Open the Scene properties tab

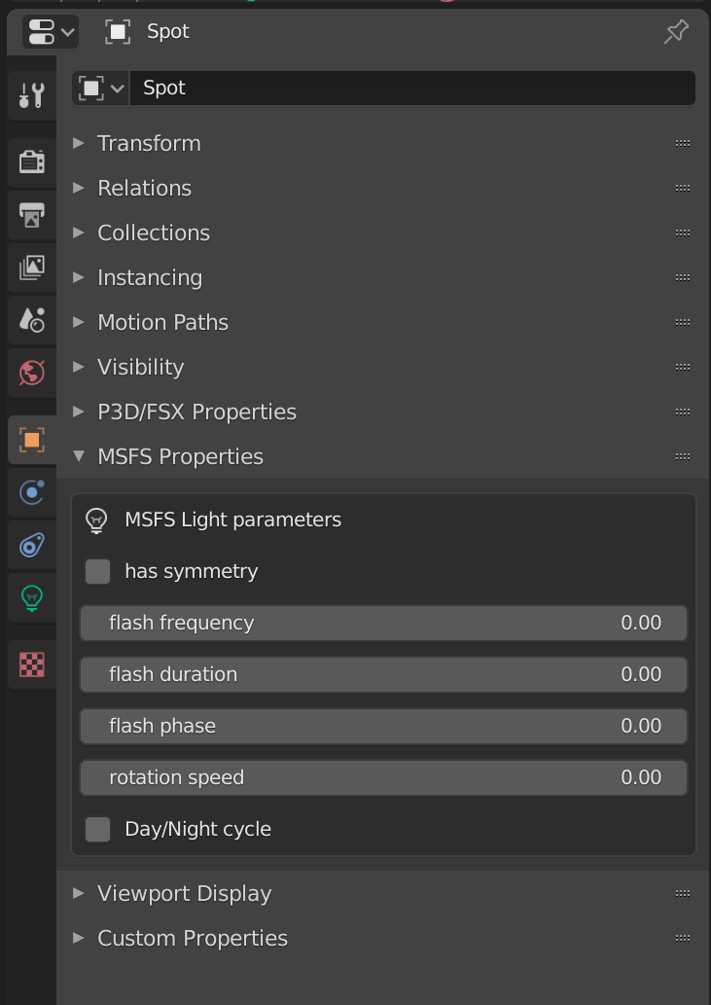(31, 319)
